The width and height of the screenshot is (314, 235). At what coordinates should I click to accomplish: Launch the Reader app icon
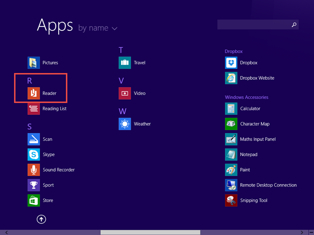coord(33,93)
